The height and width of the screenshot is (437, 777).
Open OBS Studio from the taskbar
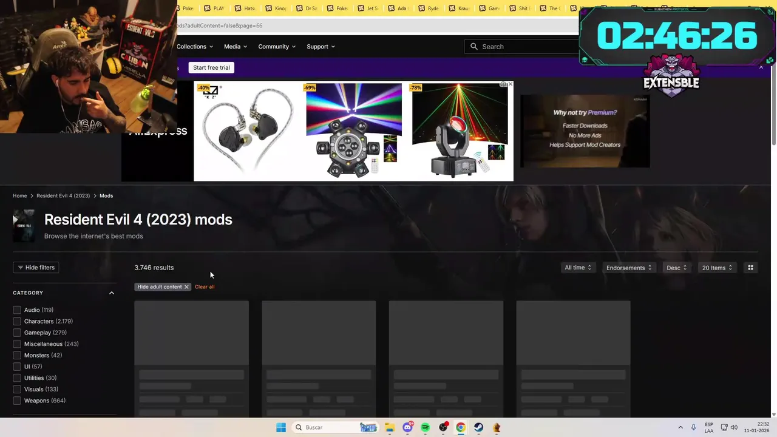pyautogui.click(x=443, y=427)
